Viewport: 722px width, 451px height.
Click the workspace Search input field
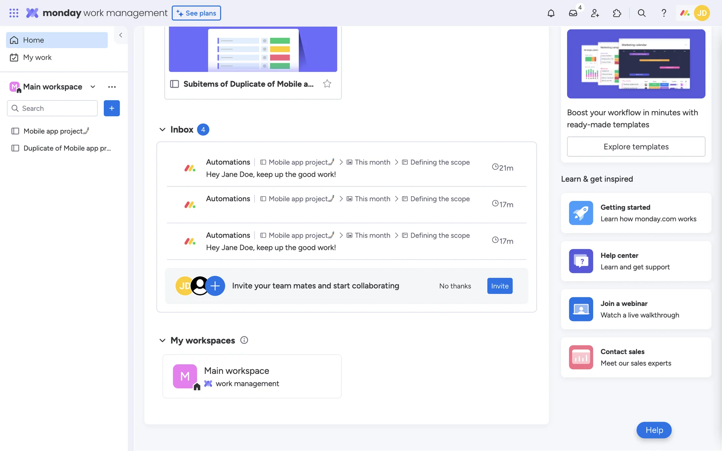pos(56,108)
